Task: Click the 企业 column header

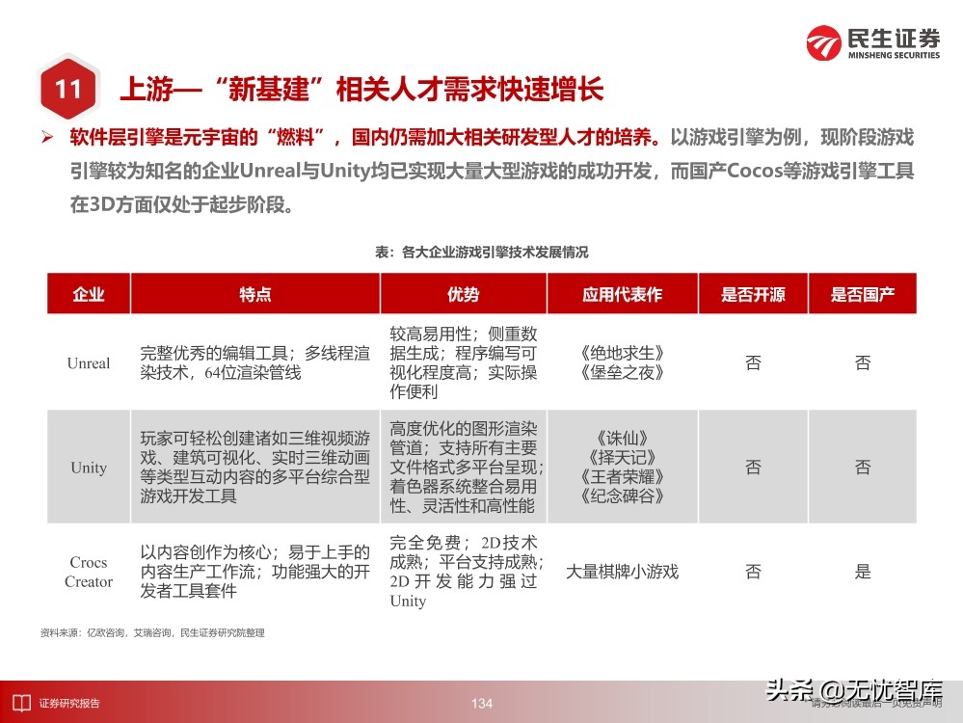Action: [89, 294]
